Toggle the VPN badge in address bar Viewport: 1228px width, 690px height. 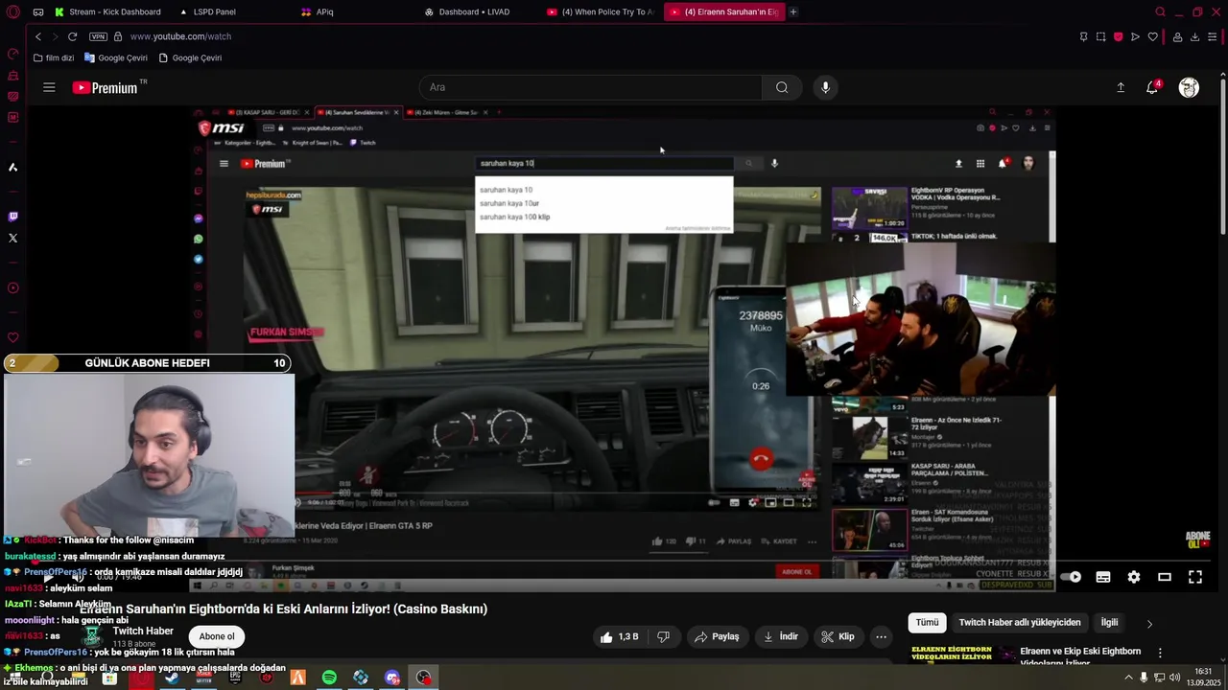tap(98, 36)
